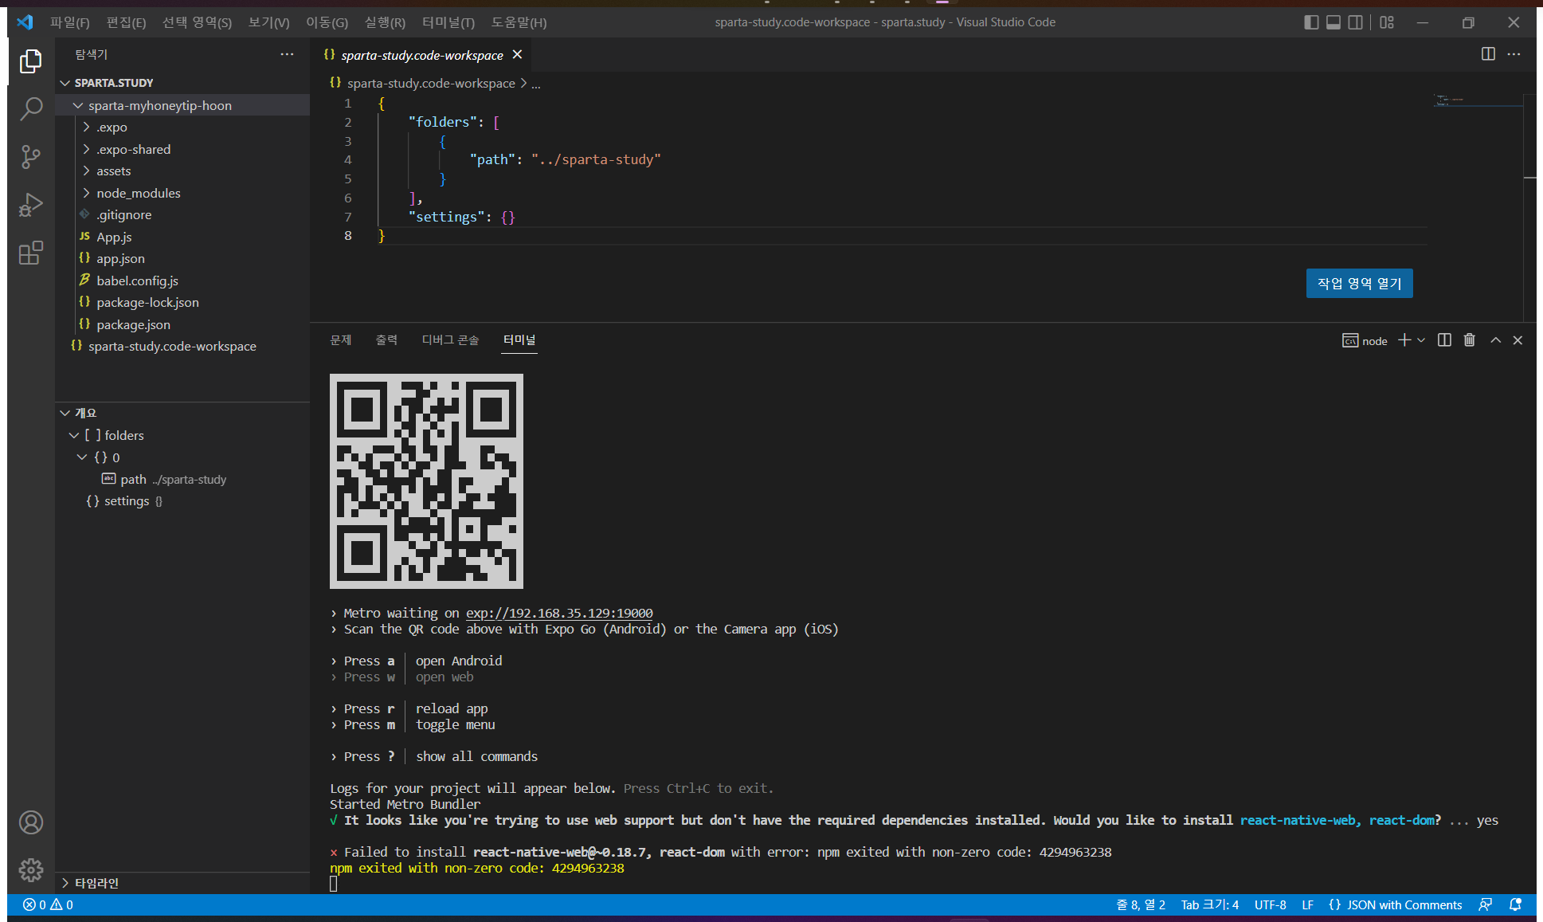Image resolution: width=1543 pixels, height=922 pixels.
Task: Open notifications bell in status bar
Action: pos(1515,904)
